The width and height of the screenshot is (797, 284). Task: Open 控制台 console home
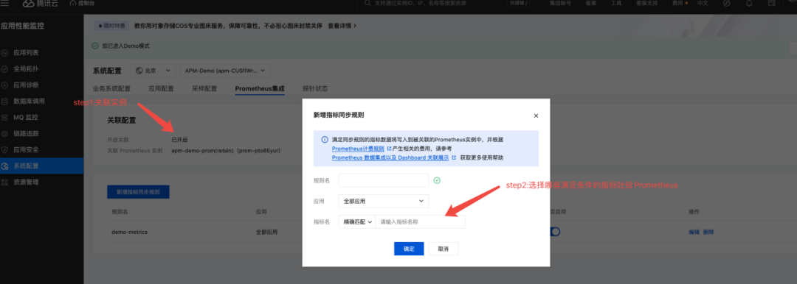coord(82,3)
